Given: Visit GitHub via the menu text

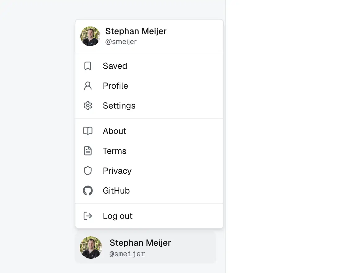Looking at the screenshot, I should point(116,191).
